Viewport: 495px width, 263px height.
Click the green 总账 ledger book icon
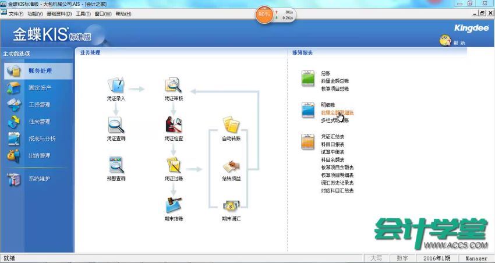pos(308,78)
